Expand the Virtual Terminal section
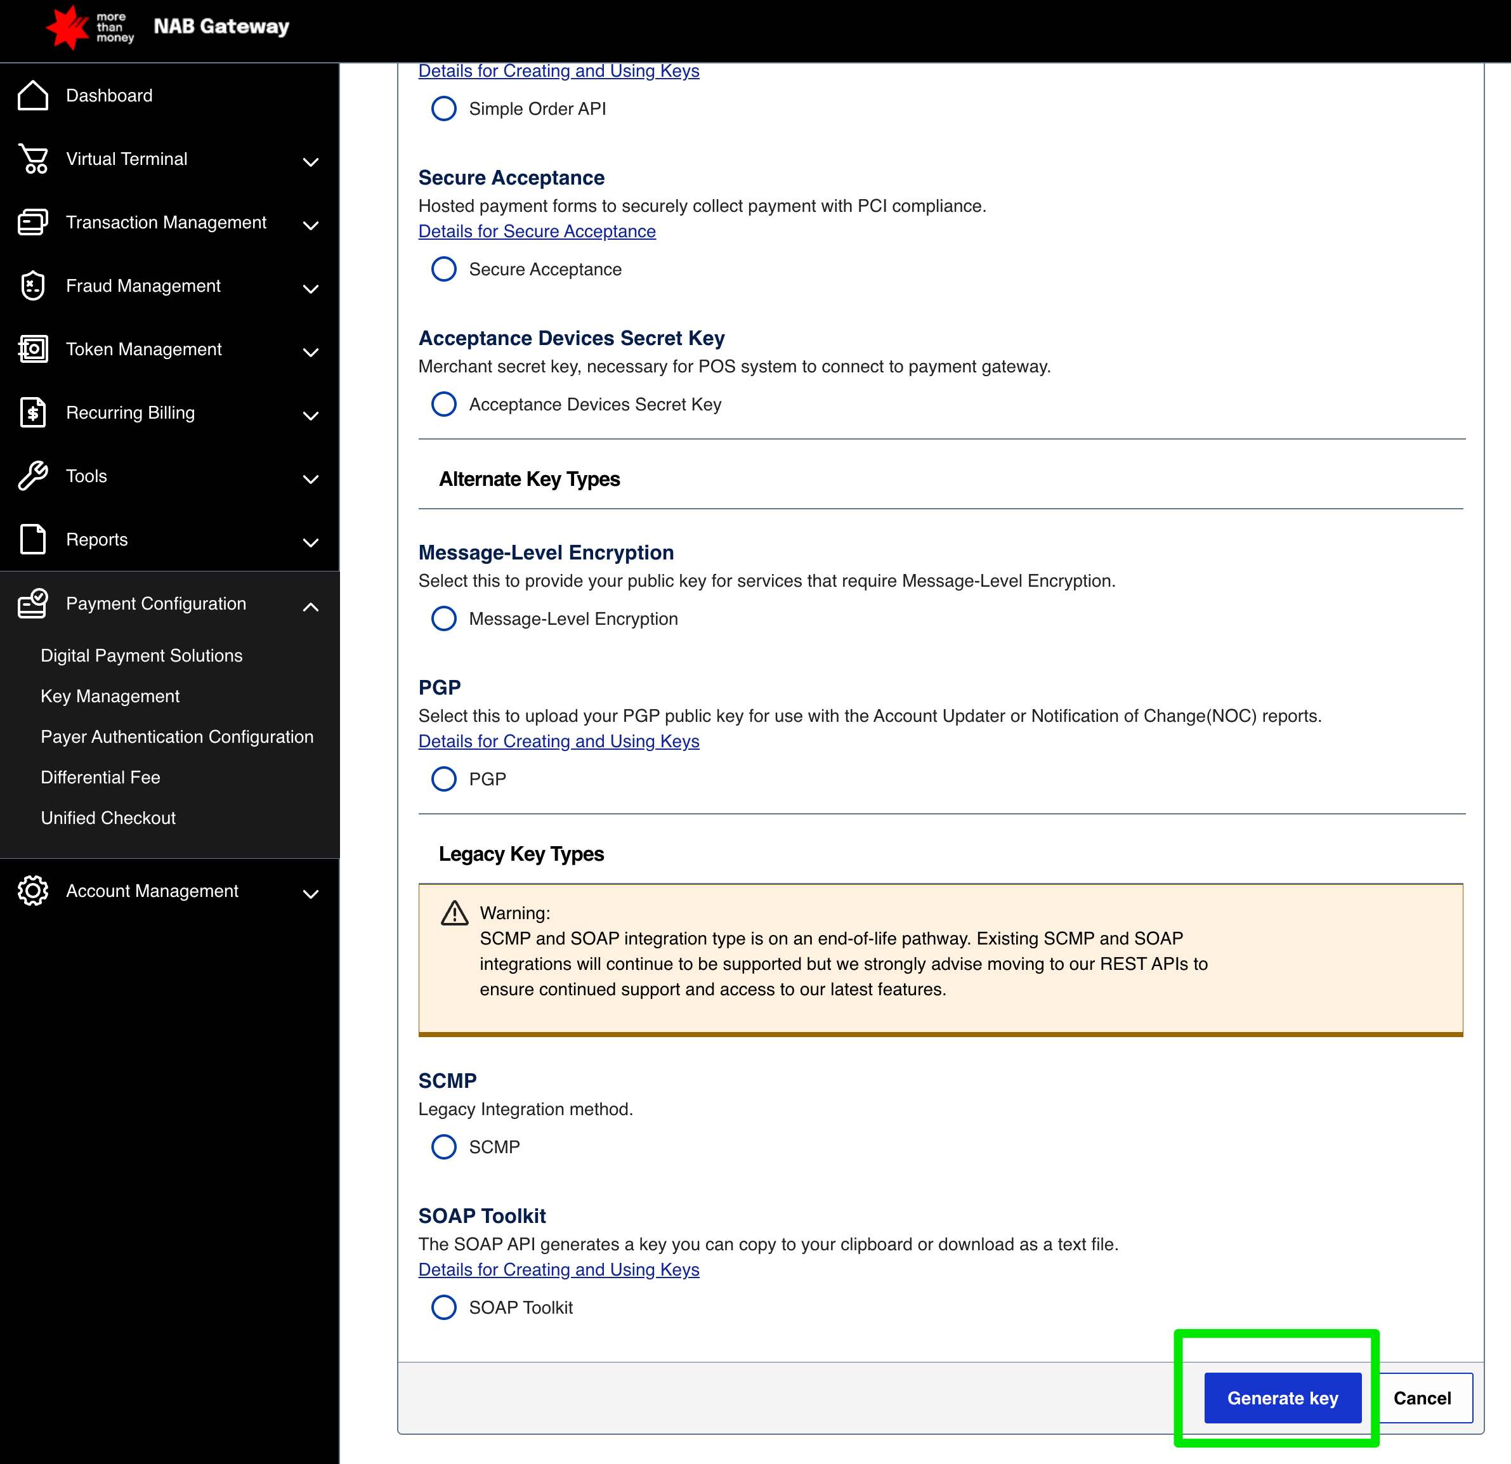This screenshot has width=1511, height=1464. [311, 162]
